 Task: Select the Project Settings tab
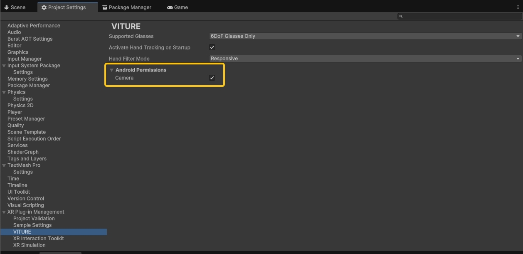click(67, 7)
